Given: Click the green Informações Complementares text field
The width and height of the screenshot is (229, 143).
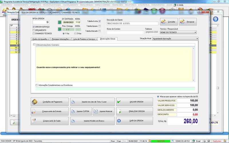Looking at the screenshot, I should click(x=115, y=89).
